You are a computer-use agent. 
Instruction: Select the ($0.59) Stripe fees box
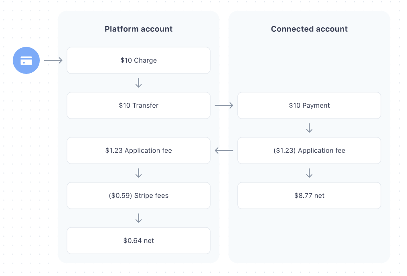(139, 196)
